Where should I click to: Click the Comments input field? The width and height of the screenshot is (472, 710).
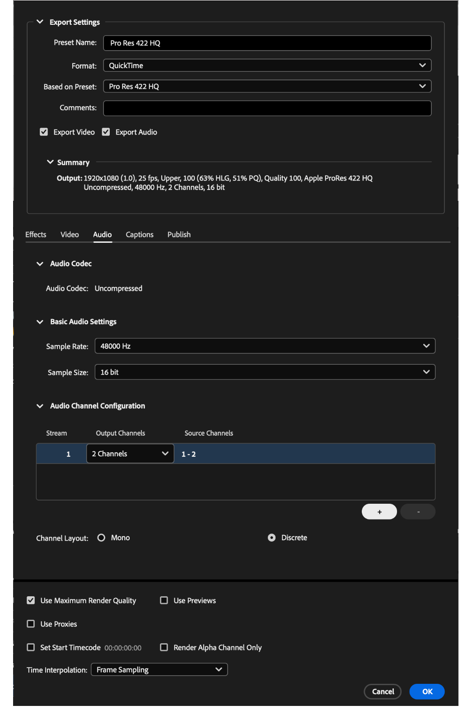pos(267,108)
